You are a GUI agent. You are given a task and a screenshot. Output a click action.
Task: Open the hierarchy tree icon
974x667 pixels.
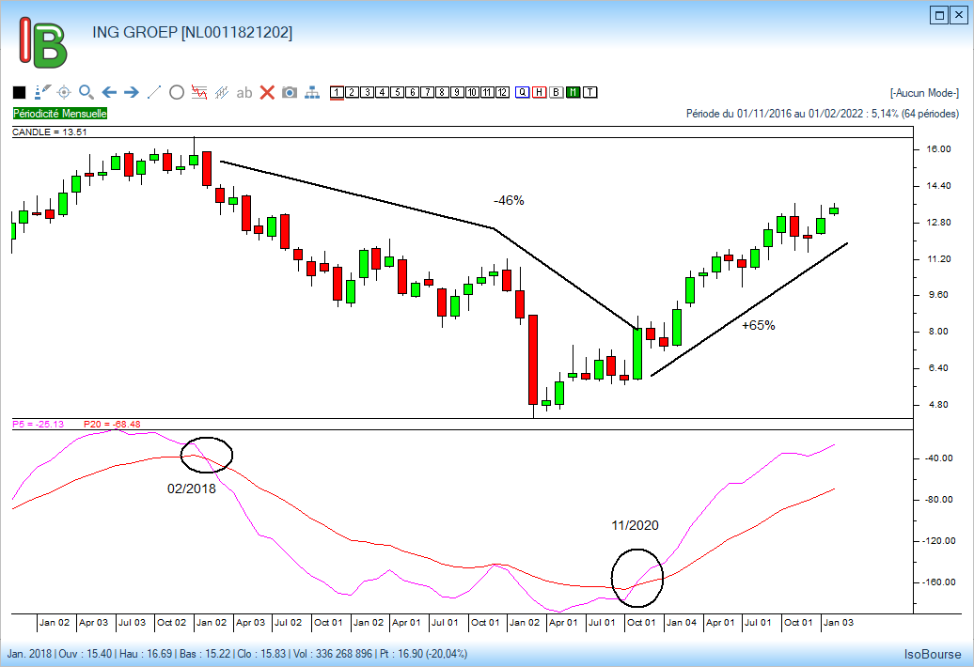coord(312,92)
